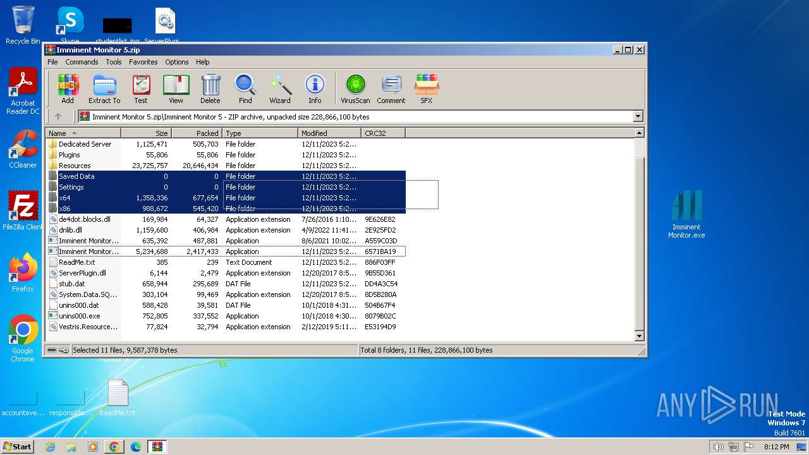The height and width of the screenshot is (455, 809).
Task: Select ReadMe.txt desktop file icon
Action: (x=118, y=398)
